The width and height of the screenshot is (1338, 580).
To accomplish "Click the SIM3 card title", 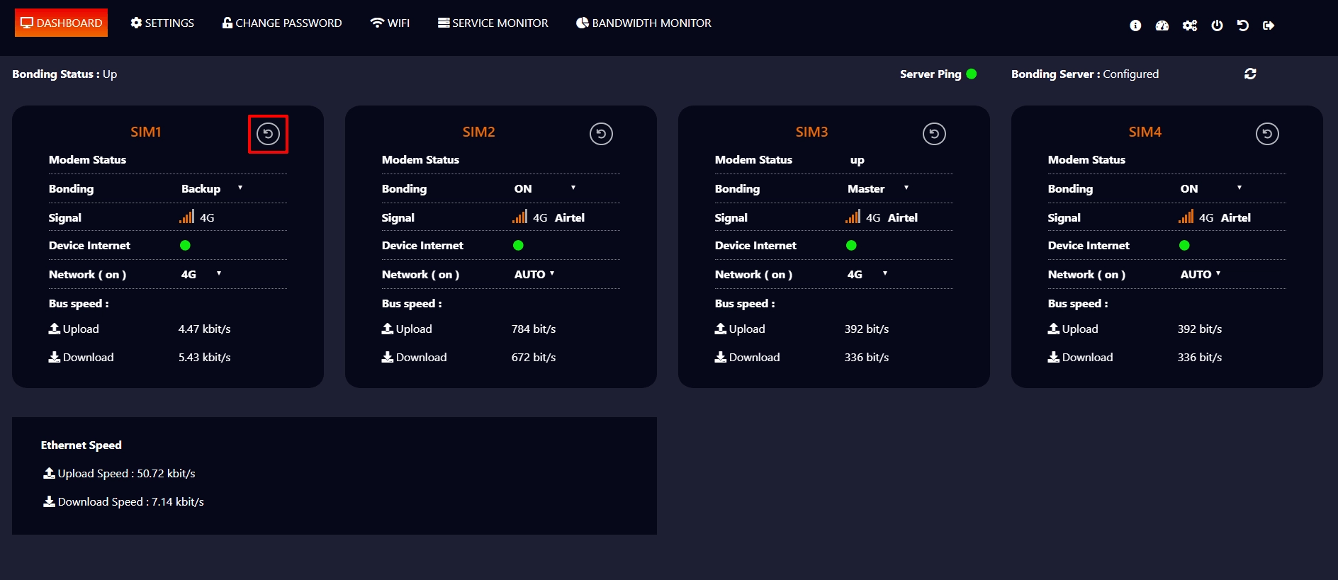I will tap(812, 132).
